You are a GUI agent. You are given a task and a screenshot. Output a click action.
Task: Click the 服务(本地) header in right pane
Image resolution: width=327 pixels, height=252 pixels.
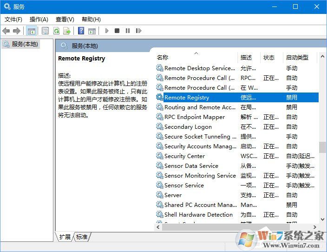coord(85,46)
